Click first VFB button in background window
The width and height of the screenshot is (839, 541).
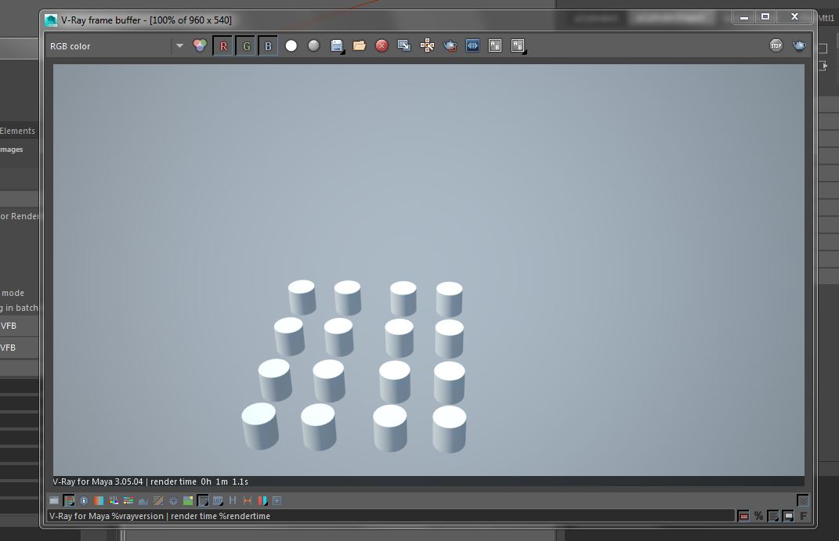point(19,326)
